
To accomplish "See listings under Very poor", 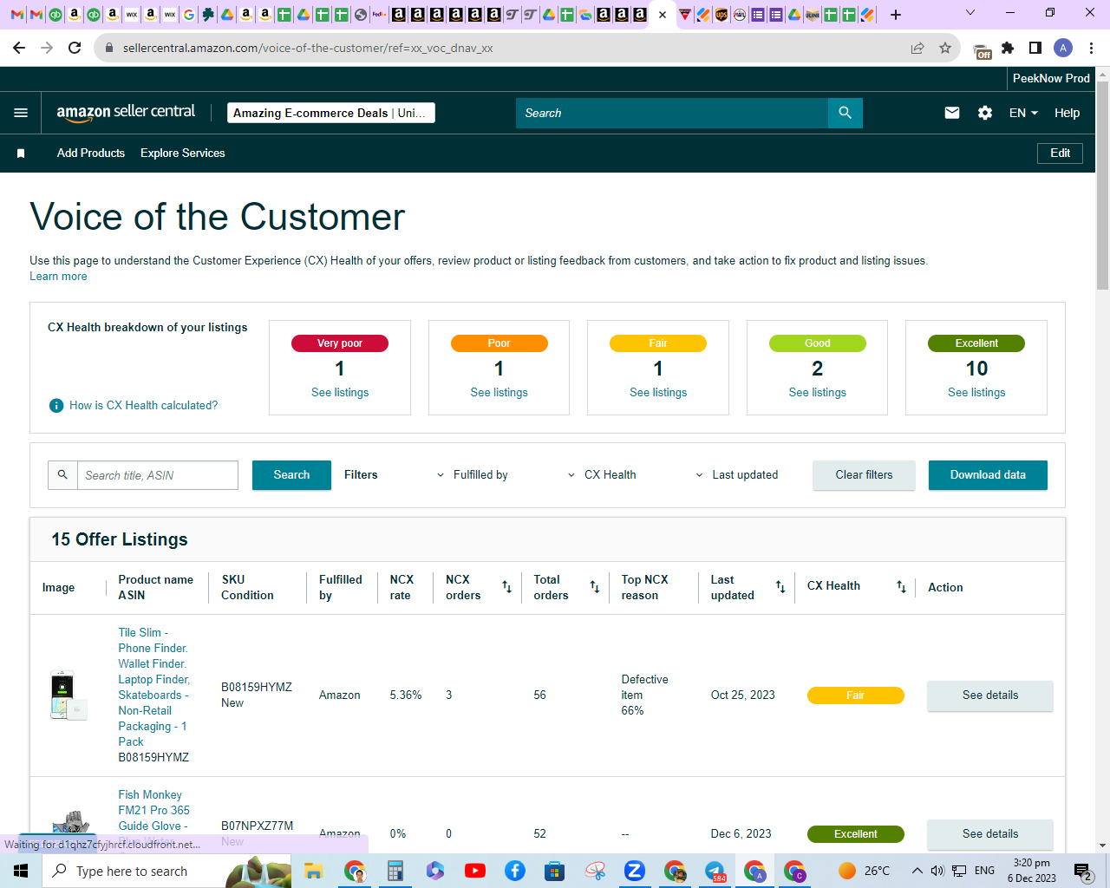I will click(x=340, y=393).
